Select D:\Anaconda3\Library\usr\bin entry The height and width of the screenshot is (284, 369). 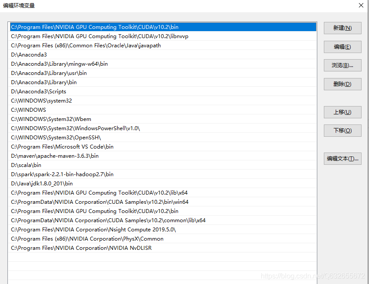tap(163, 73)
